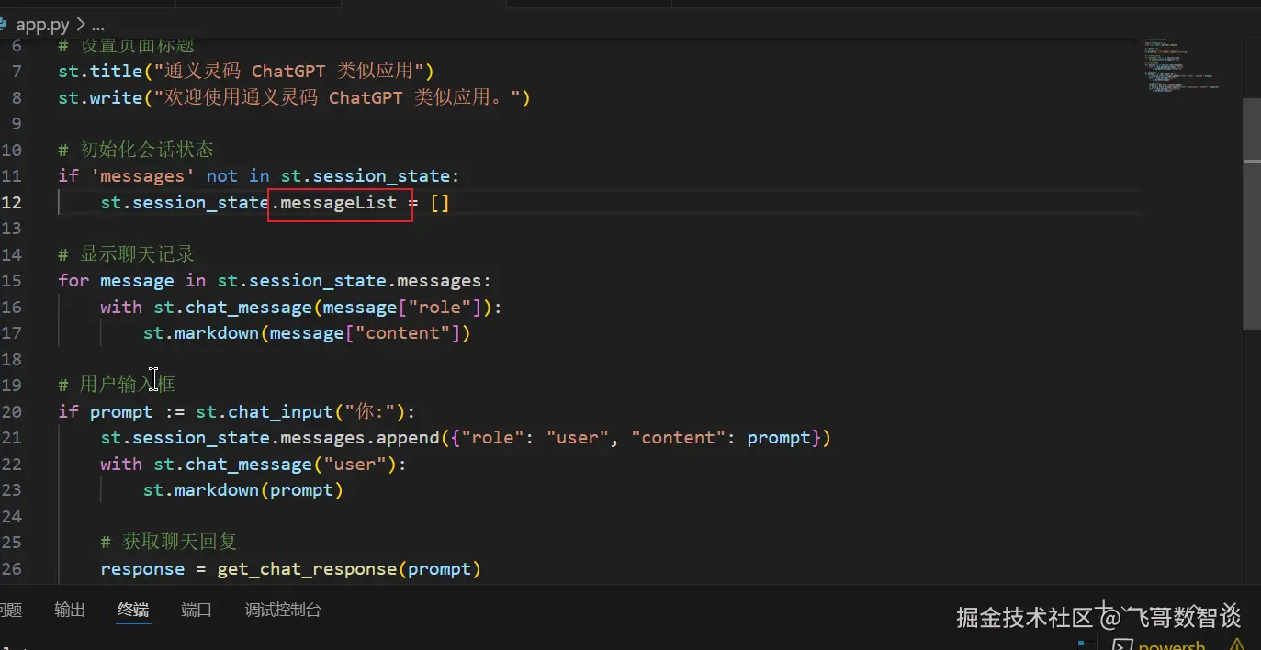Click st.session_state.messages in the for loop
The height and width of the screenshot is (650, 1261).
349,280
